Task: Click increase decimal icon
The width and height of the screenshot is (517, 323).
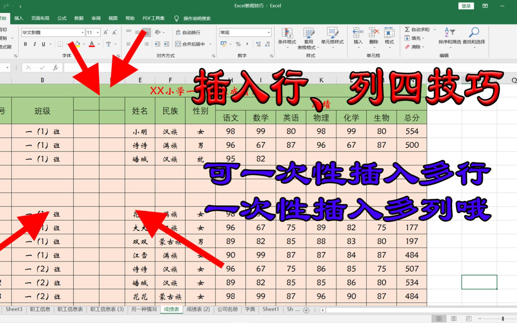Action: click(x=258, y=44)
